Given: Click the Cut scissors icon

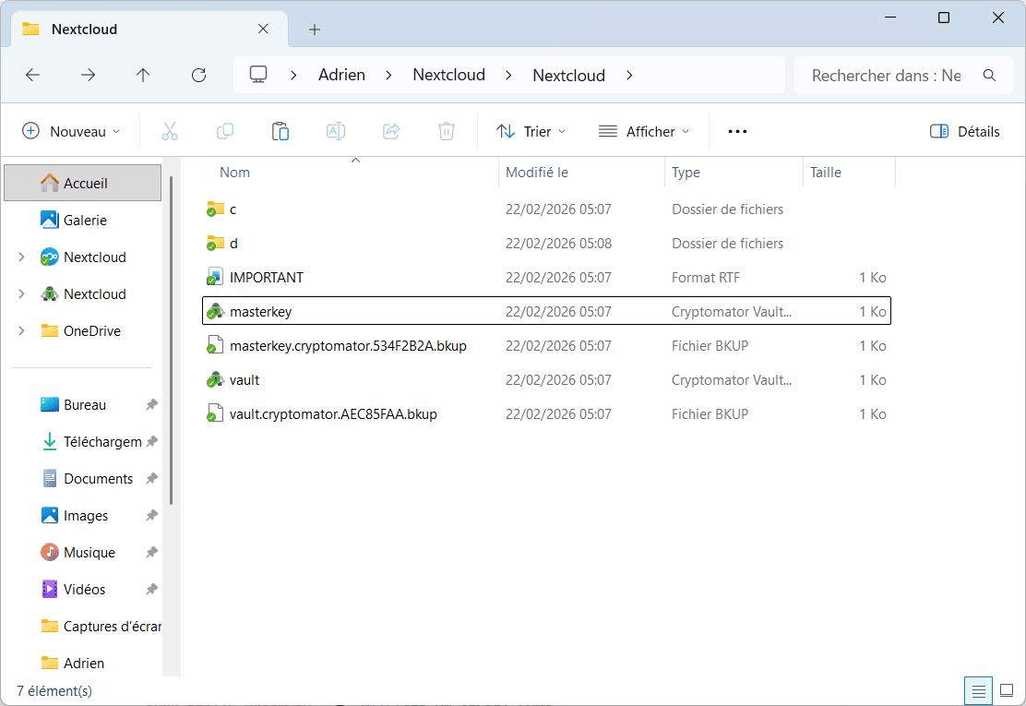Looking at the screenshot, I should [170, 131].
